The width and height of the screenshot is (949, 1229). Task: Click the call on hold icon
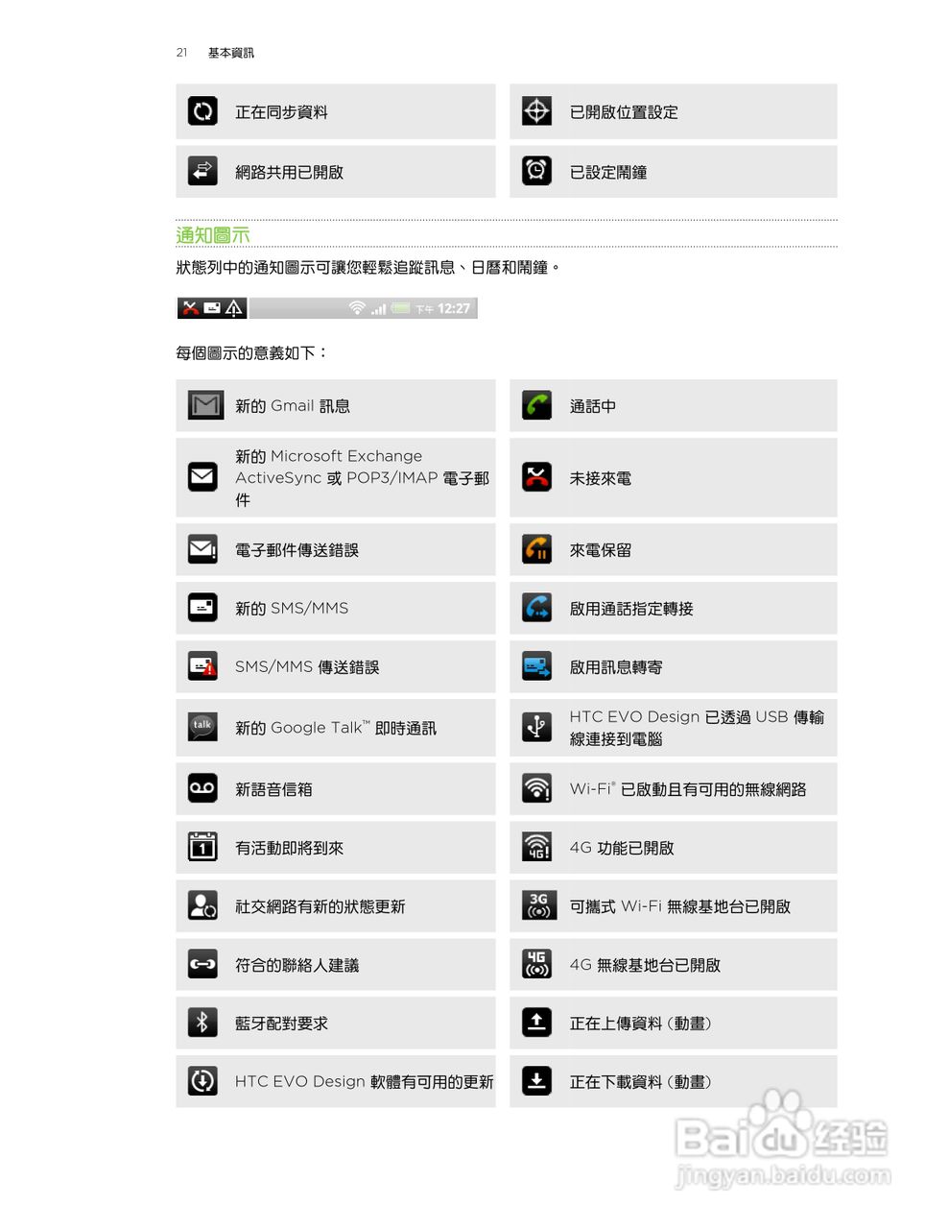[536, 549]
